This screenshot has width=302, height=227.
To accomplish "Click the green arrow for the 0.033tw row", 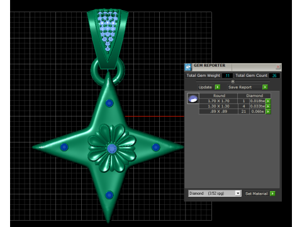I will pos(268,107).
